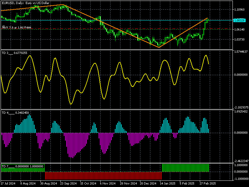249x187 pixels.
Task: Click the 0.0000000 level label in TD 3 pane
Action: [x=241, y=74]
